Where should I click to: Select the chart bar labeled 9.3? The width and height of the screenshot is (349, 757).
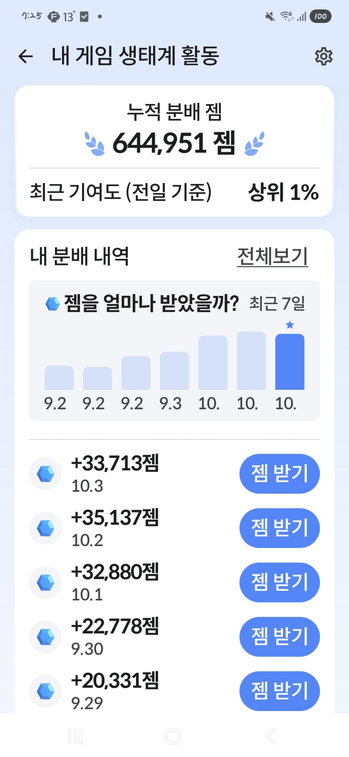174,371
